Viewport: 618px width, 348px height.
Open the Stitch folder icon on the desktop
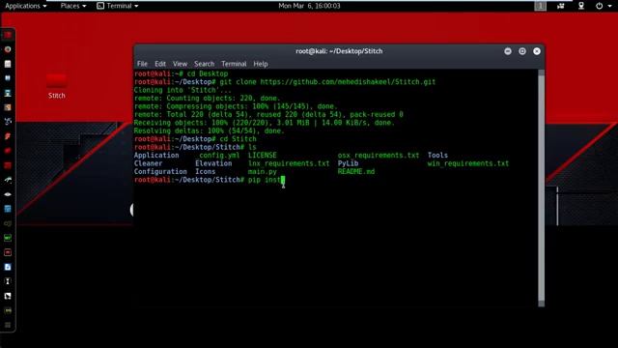click(57, 81)
